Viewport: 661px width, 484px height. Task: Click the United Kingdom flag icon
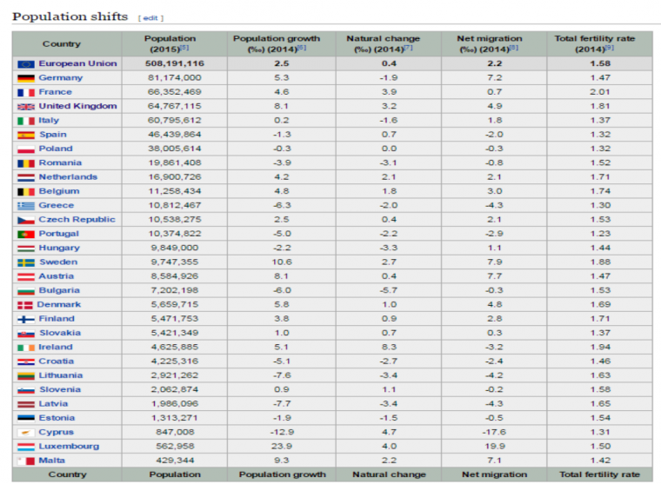tap(26, 107)
